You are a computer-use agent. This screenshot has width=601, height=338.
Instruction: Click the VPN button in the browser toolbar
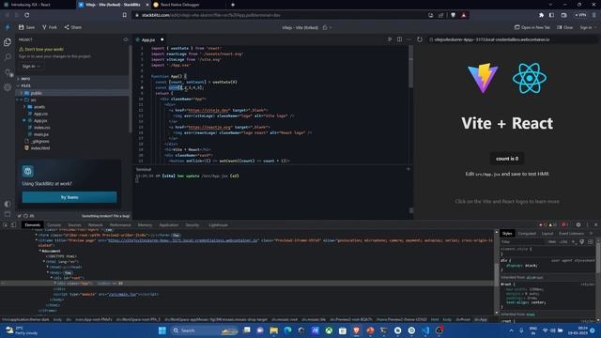tap(580, 15)
